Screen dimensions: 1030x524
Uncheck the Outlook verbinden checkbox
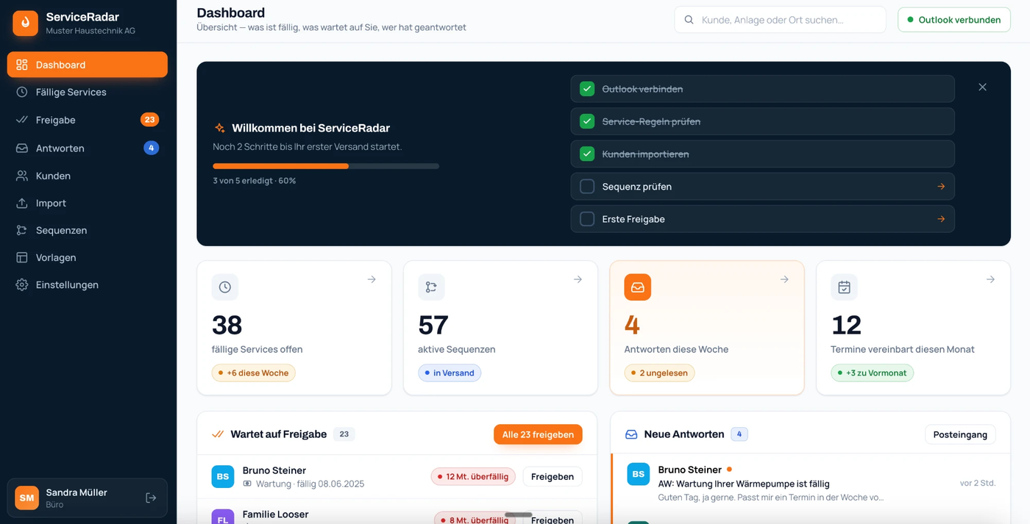[587, 89]
